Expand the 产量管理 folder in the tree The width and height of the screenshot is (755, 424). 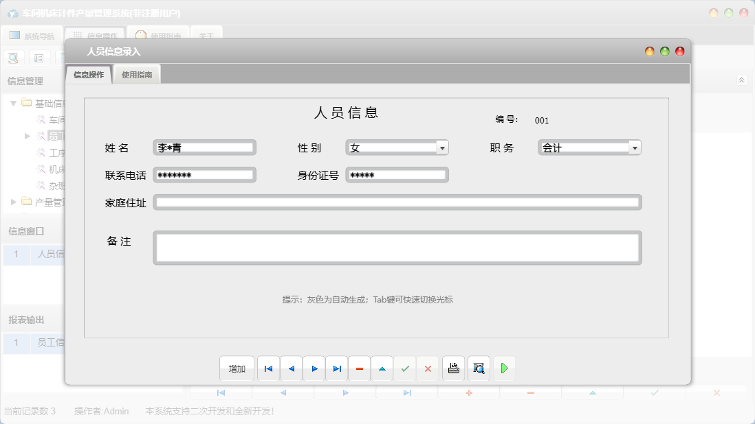tap(12, 202)
